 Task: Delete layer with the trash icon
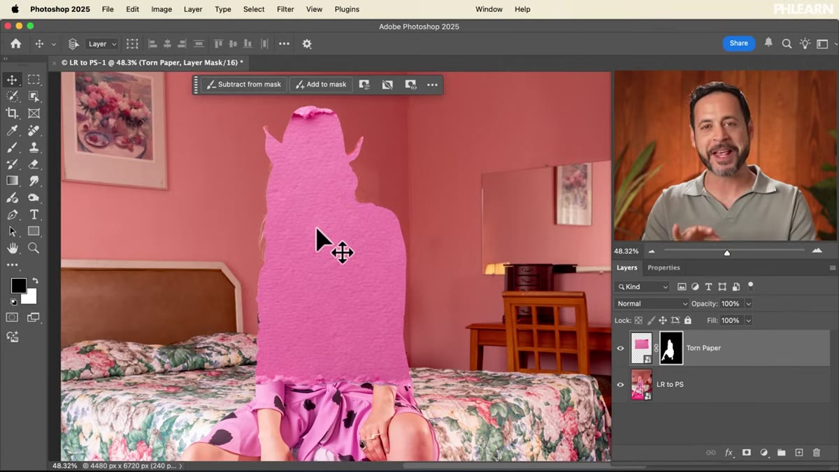(x=817, y=452)
